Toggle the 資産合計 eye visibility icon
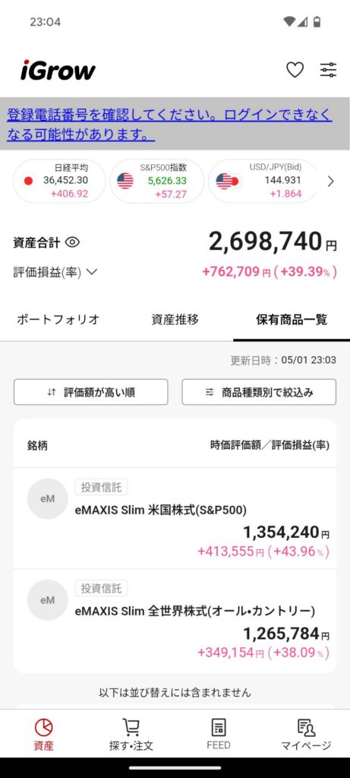This screenshot has width=350, height=778. [x=72, y=242]
